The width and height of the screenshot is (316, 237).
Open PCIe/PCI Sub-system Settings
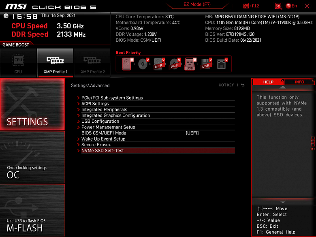(x=158, y=98)
